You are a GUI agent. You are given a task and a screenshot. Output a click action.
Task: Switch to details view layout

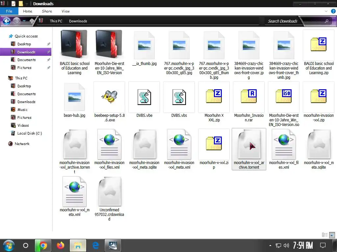(325, 235)
